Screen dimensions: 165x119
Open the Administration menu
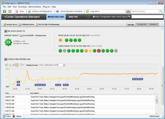[35, 7]
